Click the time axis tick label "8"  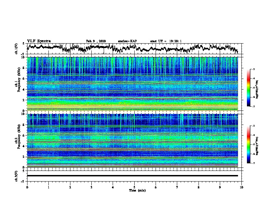click(x=199, y=187)
